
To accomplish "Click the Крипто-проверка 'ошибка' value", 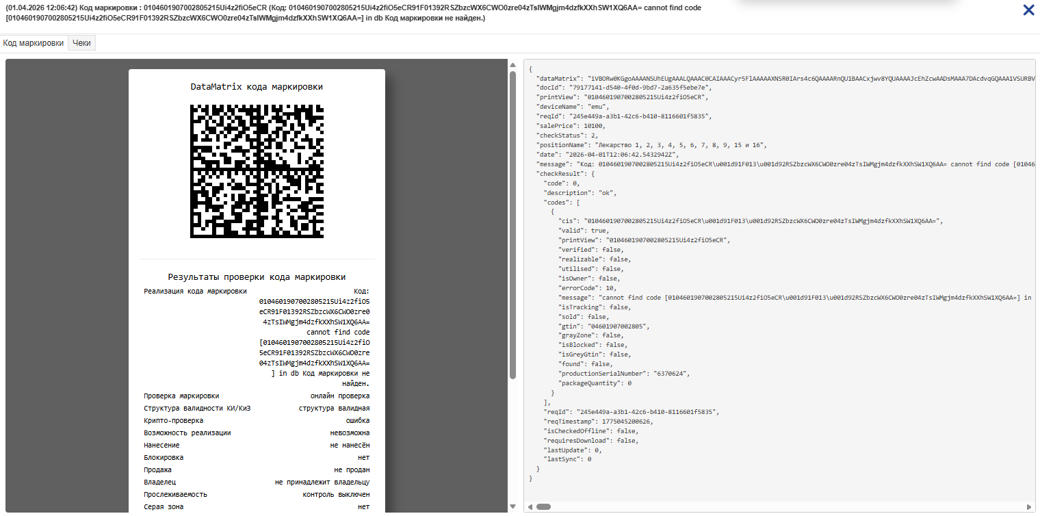I will [x=357, y=421].
